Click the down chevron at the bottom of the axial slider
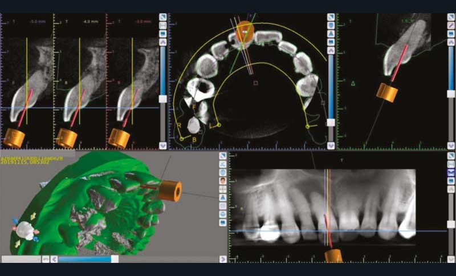This screenshot has width=456, height=276. pyautogui.click(x=331, y=145)
